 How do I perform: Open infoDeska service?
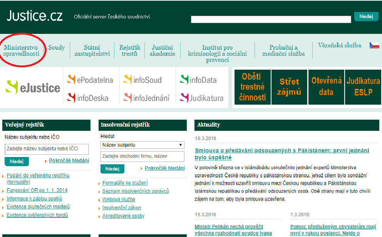tap(88, 98)
